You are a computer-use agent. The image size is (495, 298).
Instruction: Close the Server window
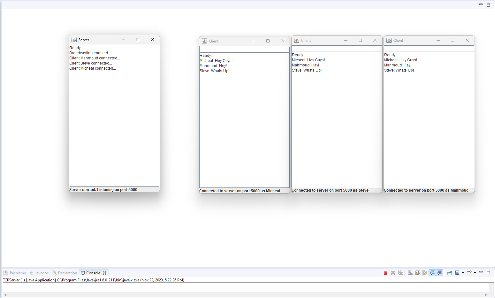(152, 40)
